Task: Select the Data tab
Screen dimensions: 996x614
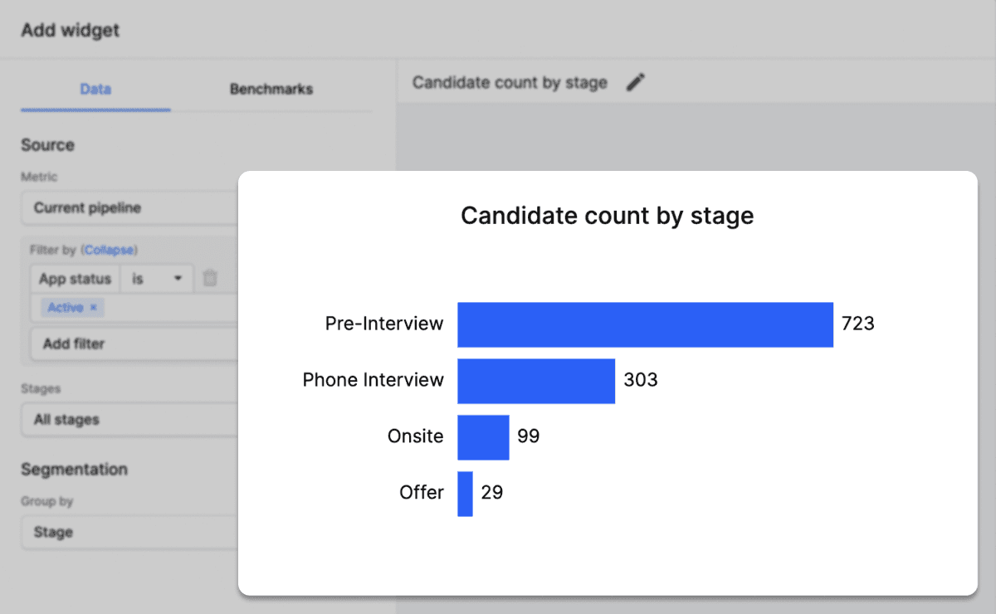Action: (x=95, y=89)
